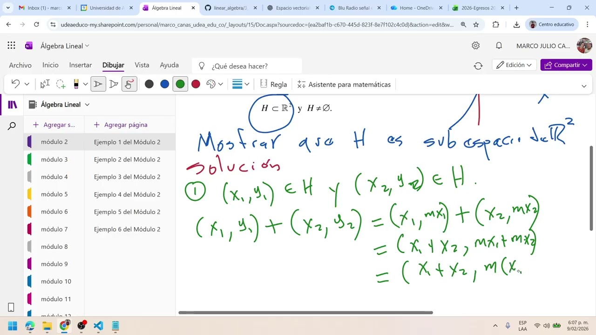Click the Undo arrow icon
The height and width of the screenshot is (335, 596).
(15, 84)
